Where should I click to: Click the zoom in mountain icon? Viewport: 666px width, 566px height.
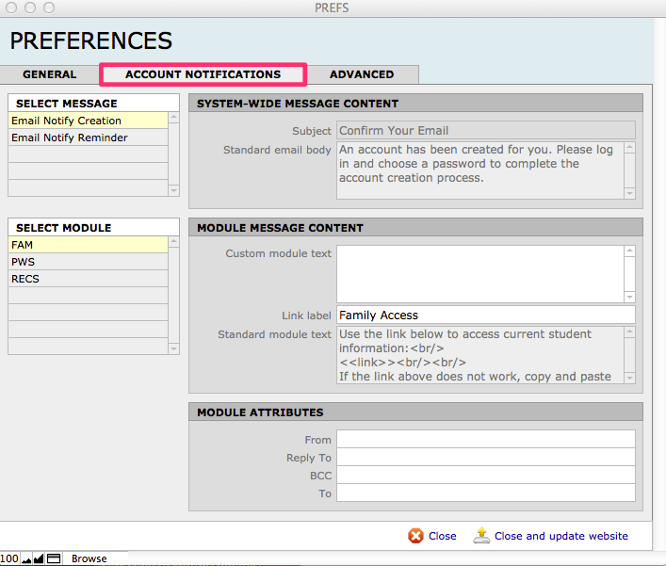(39, 558)
